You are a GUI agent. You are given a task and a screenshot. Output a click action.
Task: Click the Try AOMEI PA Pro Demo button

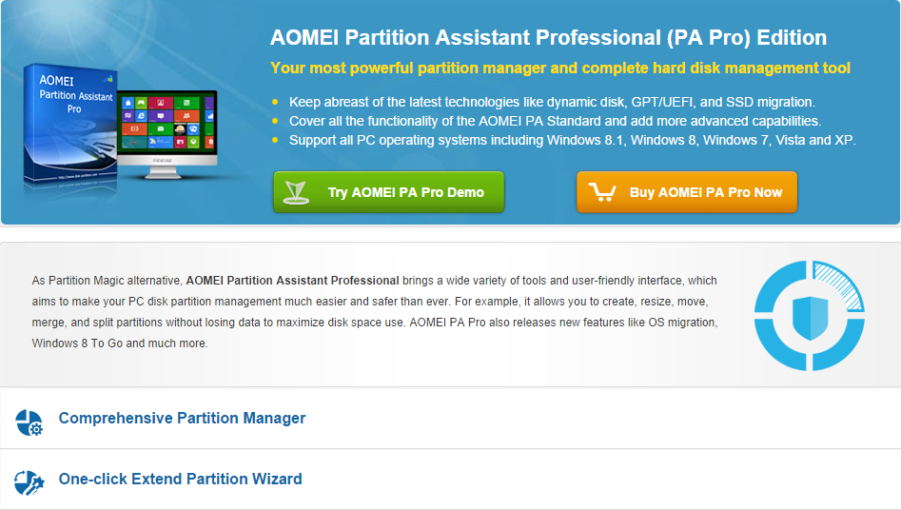click(388, 192)
